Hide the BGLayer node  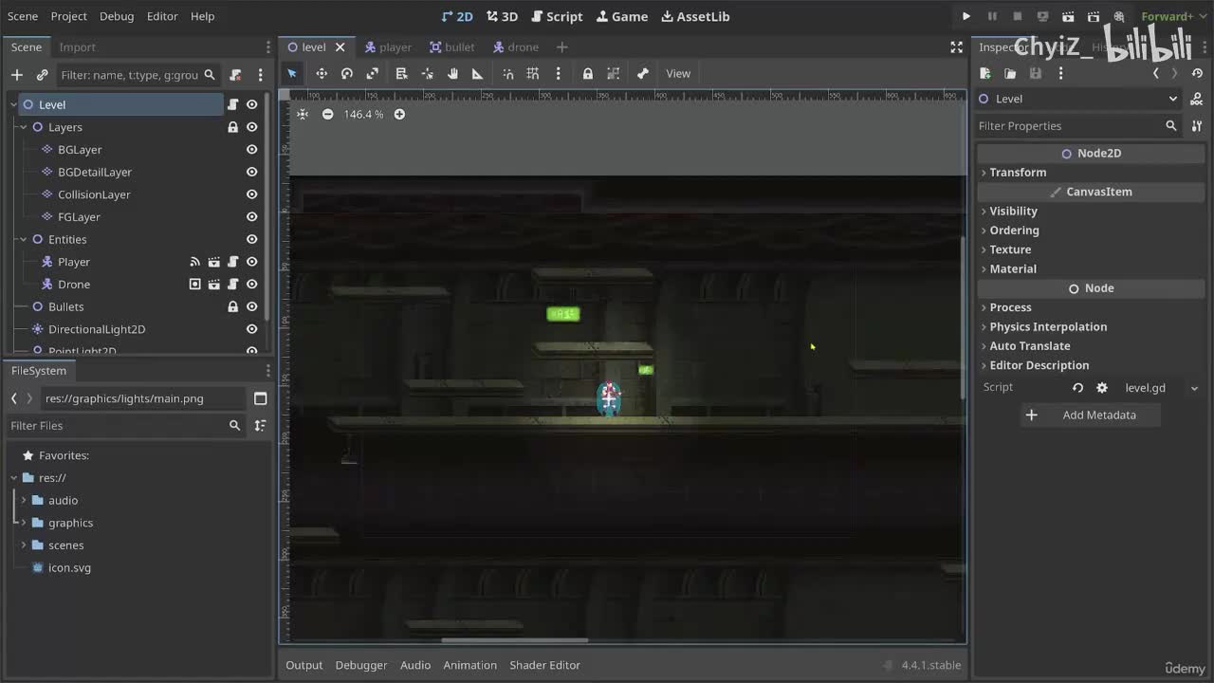pyautogui.click(x=252, y=150)
